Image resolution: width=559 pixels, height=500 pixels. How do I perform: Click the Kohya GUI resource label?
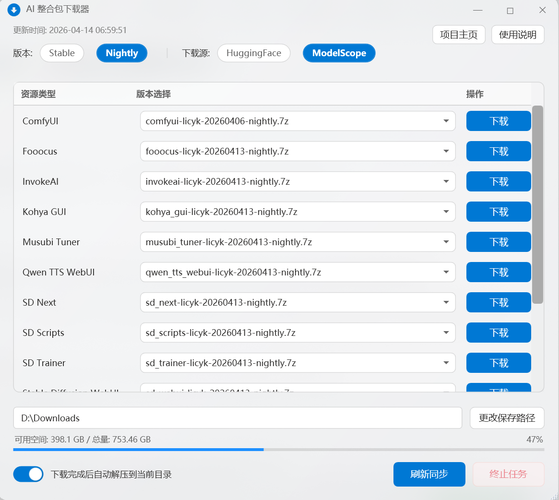[44, 212]
